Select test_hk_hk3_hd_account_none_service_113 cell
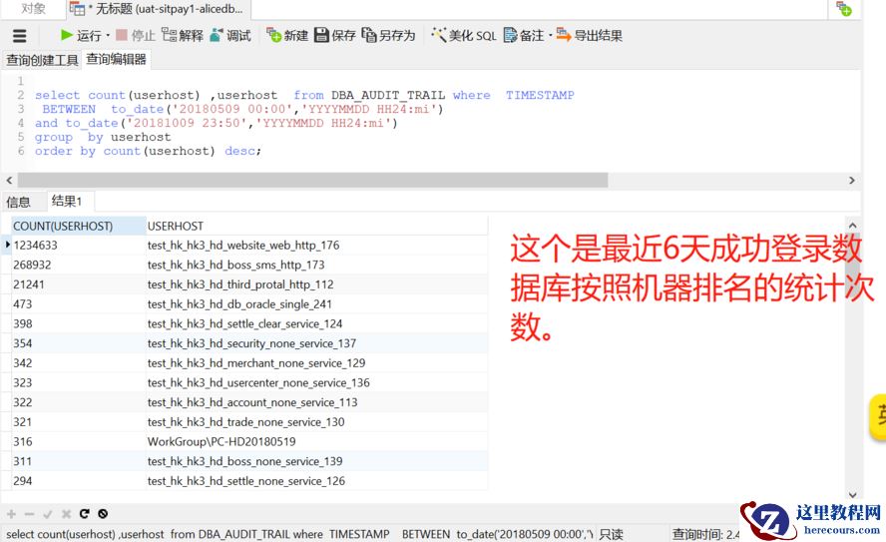This screenshot has width=886, height=542. (317, 402)
